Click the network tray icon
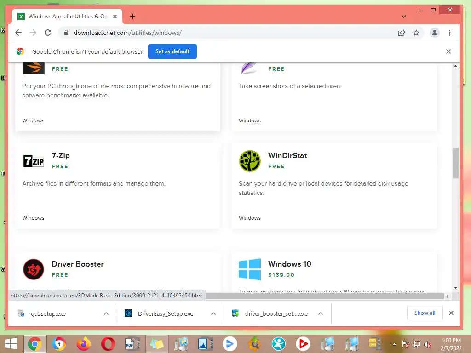 [x=417, y=344]
